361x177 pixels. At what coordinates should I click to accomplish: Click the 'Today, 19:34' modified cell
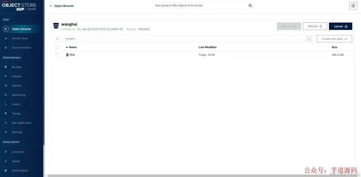(x=207, y=55)
